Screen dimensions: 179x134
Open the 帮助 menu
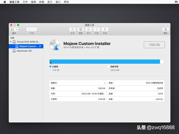pos(66,2)
